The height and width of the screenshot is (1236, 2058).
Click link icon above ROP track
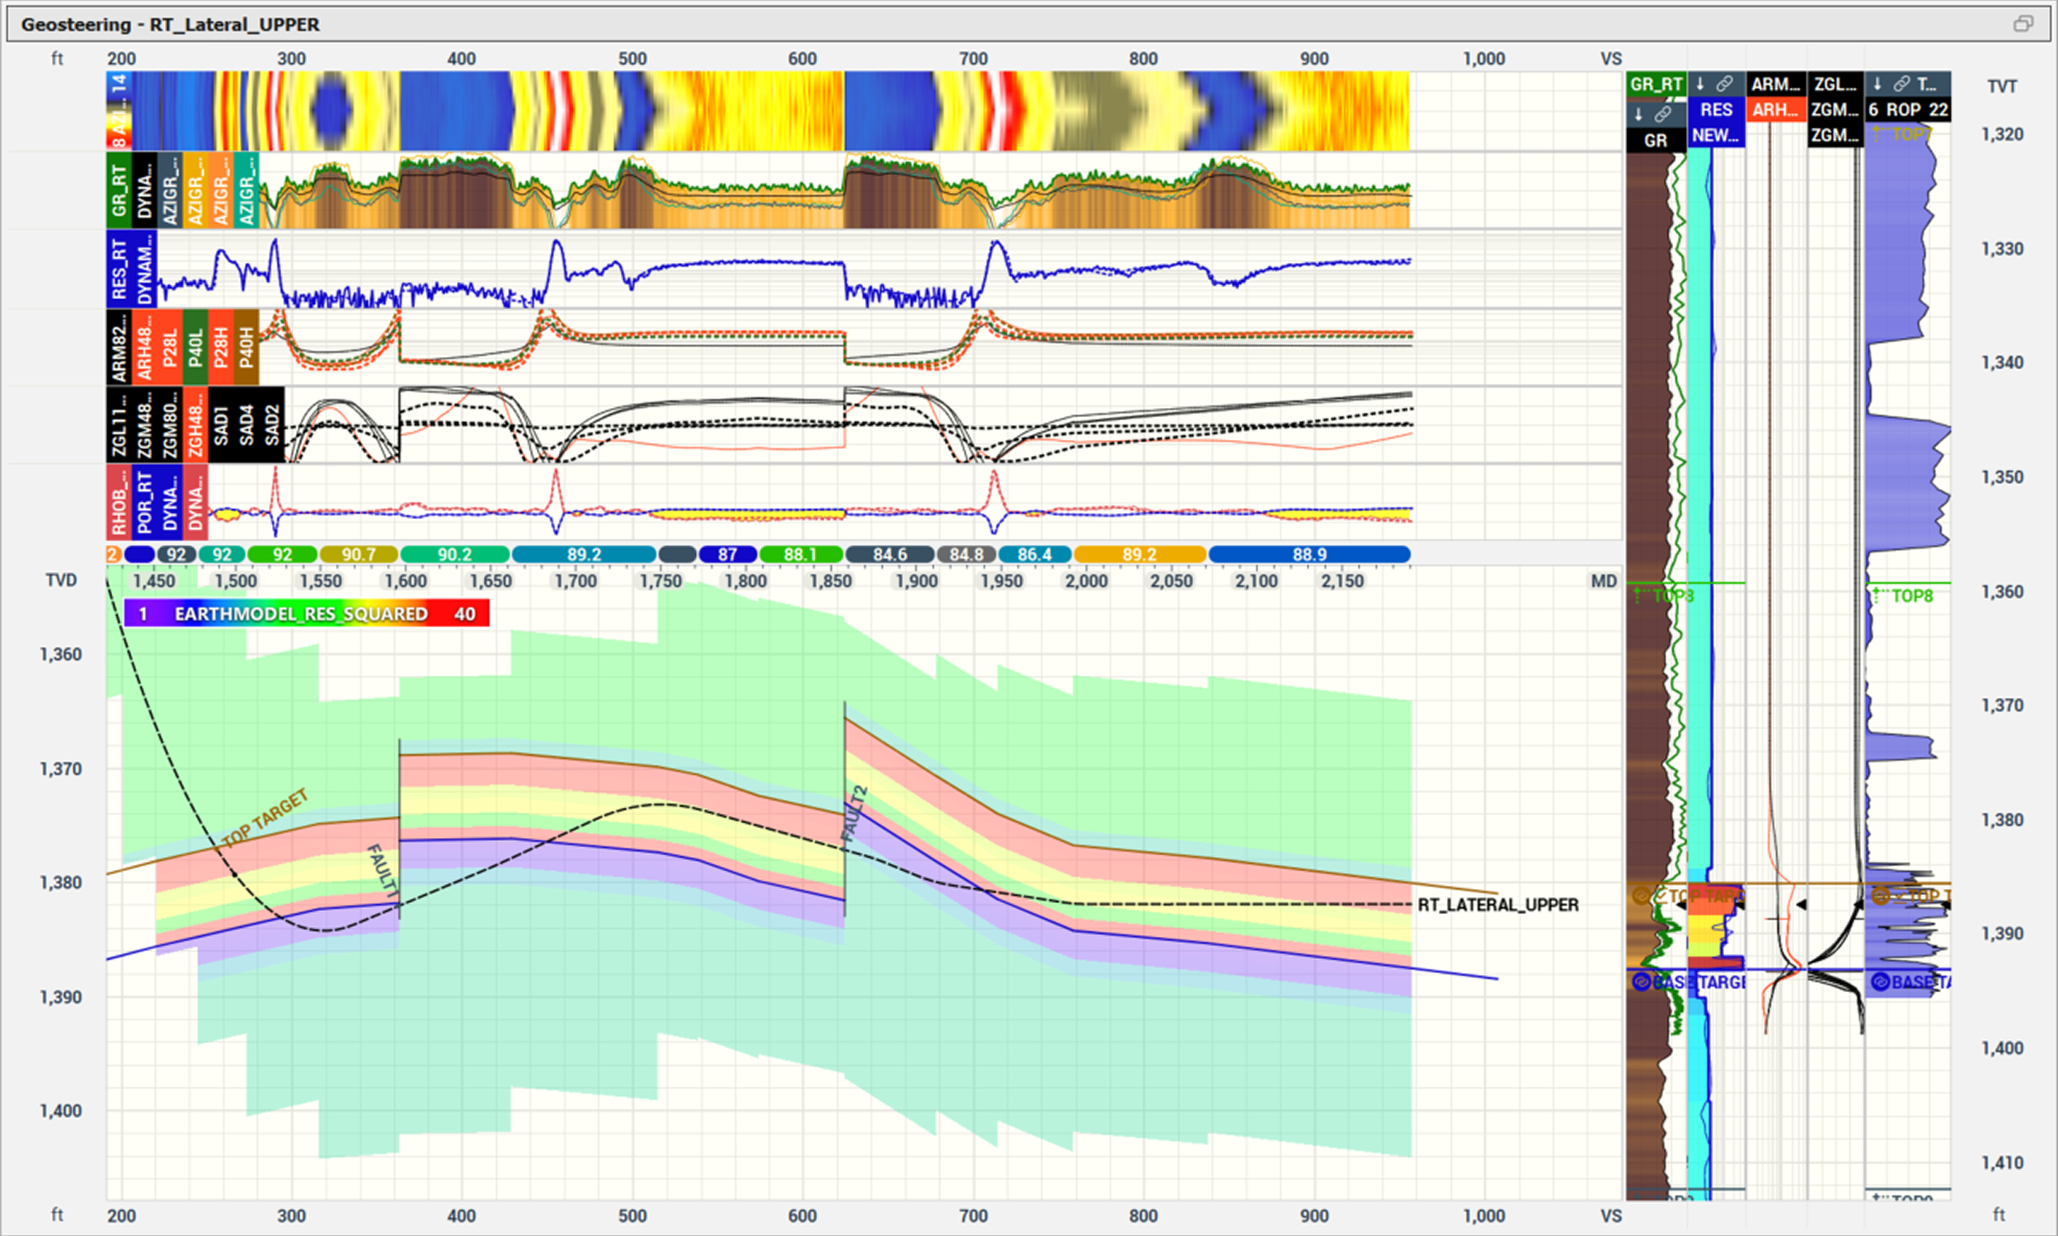(x=1901, y=84)
